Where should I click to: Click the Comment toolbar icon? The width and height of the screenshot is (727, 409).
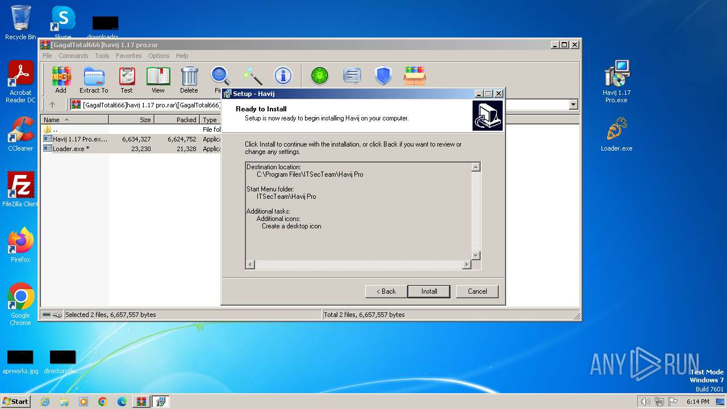click(x=352, y=76)
